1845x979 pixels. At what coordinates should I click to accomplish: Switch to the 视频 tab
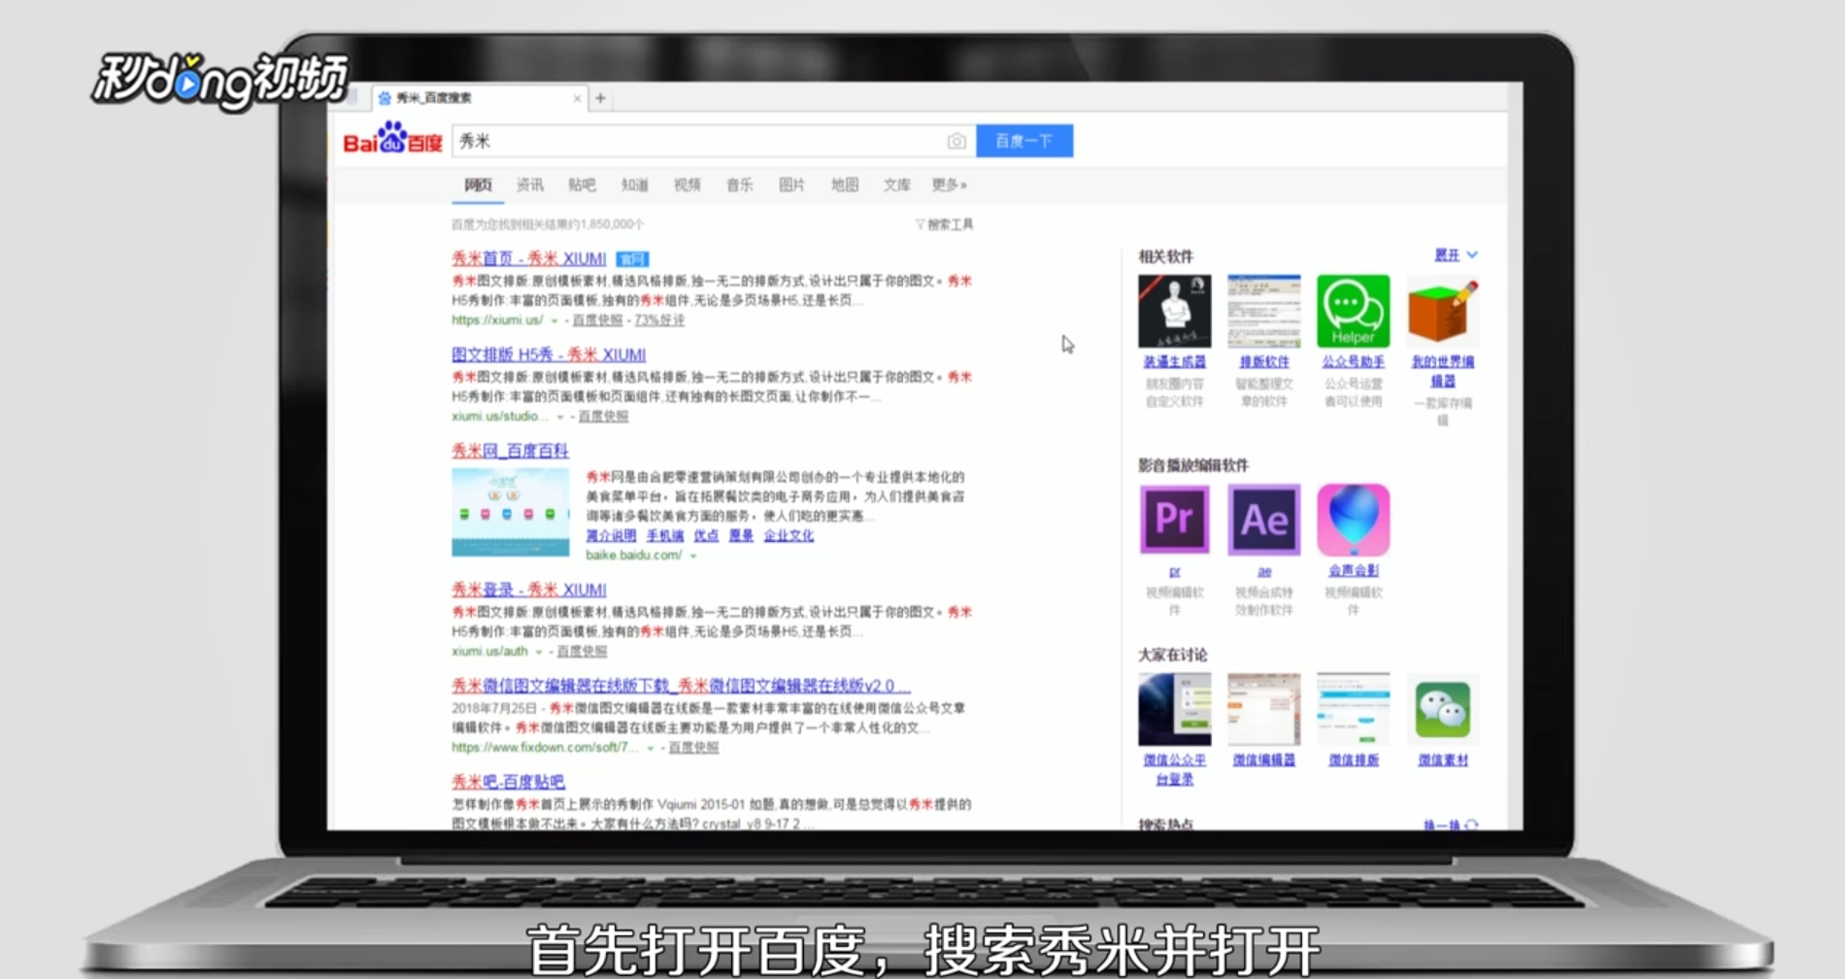(x=687, y=185)
